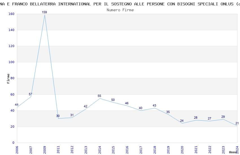Click the y-axis tick label 60
Image resolution: width=240 pixels, height=155 pixels.
[x=12, y=94]
